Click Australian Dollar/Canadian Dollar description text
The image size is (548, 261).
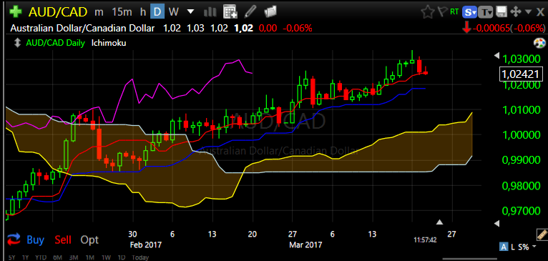82,29
